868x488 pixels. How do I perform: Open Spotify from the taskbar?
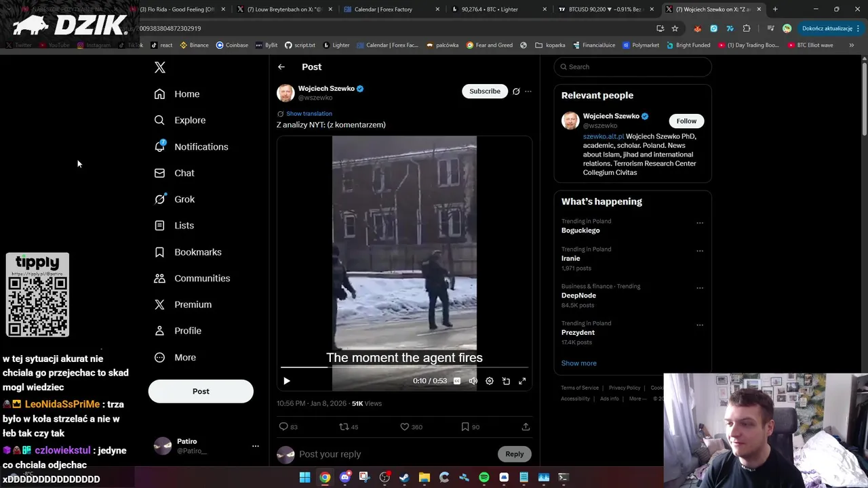[x=484, y=477]
